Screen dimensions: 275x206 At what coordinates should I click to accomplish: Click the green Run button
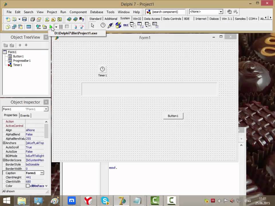point(51,27)
